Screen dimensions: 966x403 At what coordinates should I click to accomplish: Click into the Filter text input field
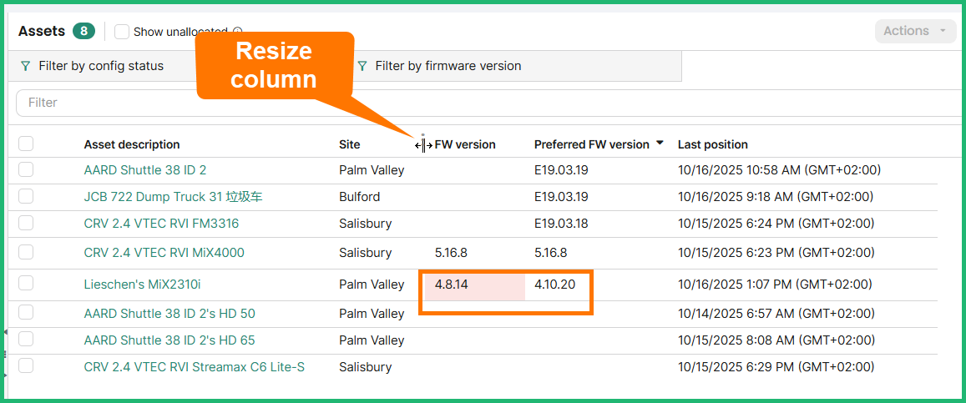pos(484,103)
